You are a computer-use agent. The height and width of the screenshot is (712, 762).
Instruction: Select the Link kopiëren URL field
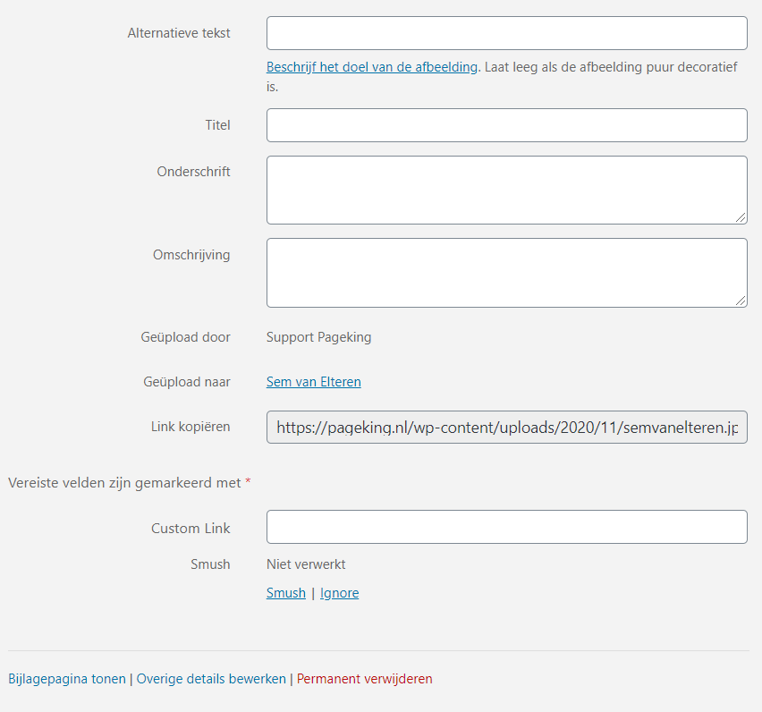click(x=506, y=428)
